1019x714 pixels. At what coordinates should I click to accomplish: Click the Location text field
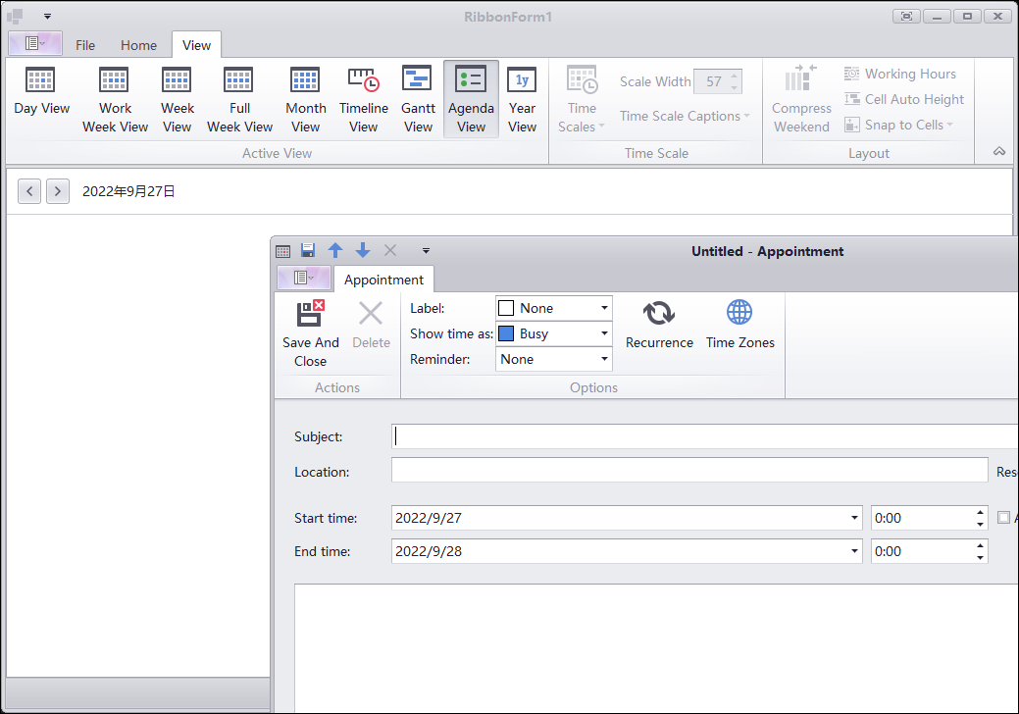[689, 470]
